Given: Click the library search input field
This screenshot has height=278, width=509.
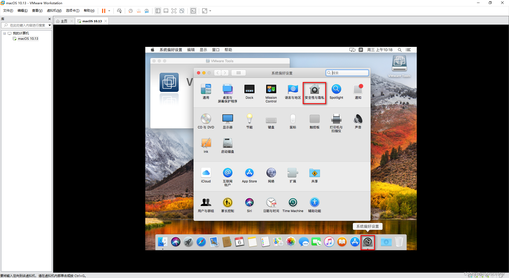Looking at the screenshot, I should click(x=25, y=25).
